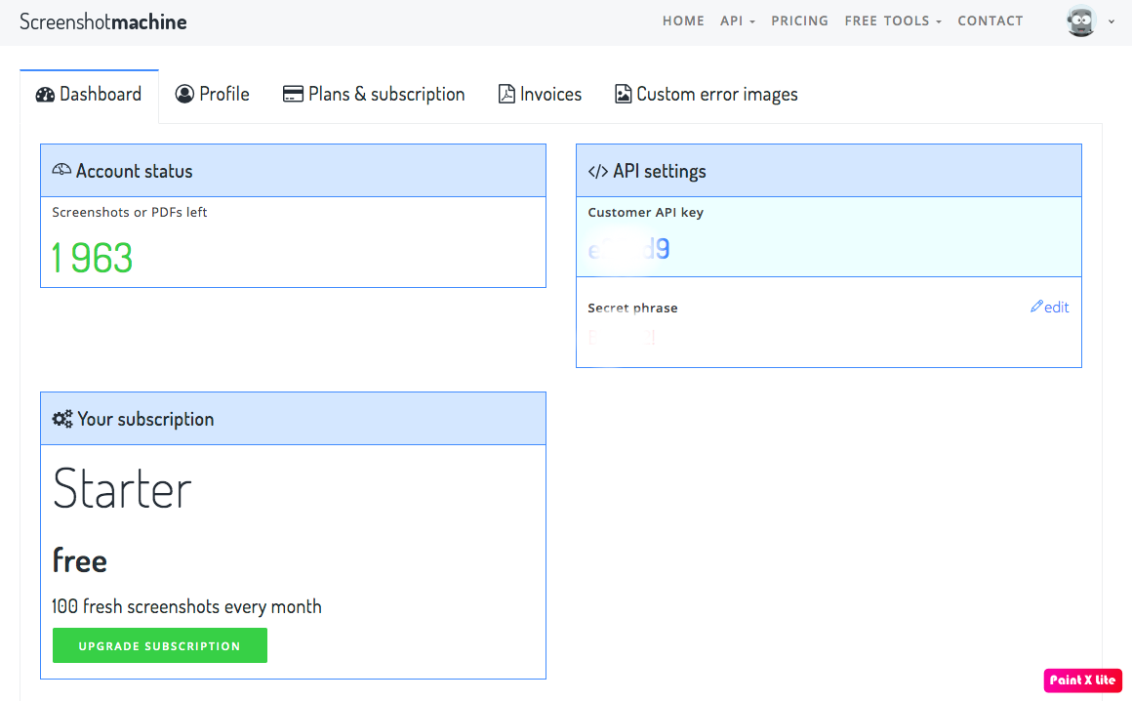Image resolution: width=1132 pixels, height=701 pixels.
Task: Click the Profile person icon
Action: 184,94
